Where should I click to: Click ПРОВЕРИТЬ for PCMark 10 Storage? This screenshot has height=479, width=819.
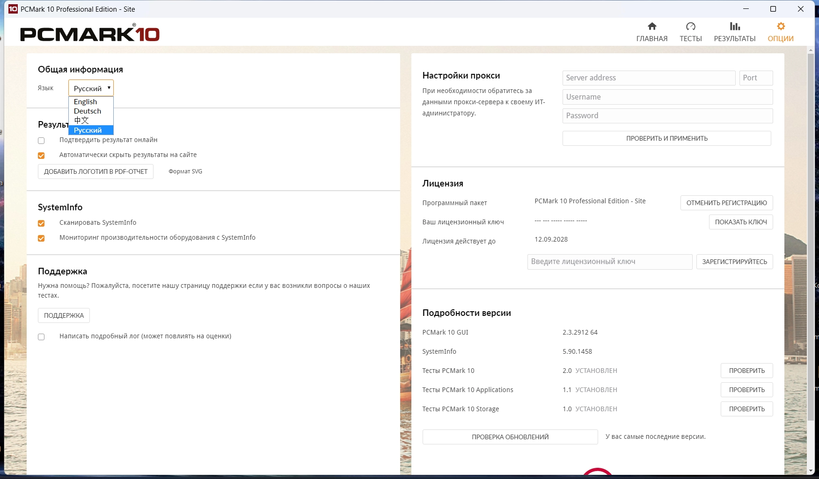(747, 409)
